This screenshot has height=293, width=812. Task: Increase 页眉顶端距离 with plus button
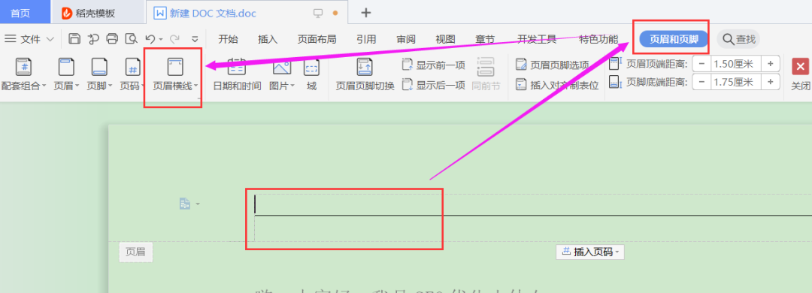click(771, 64)
